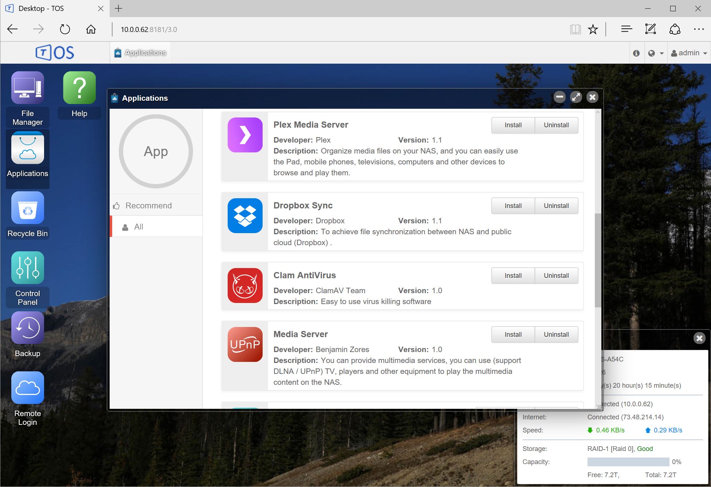Click the info icon in top bar
Screen dimensions: 711x487
coord(636,53)
